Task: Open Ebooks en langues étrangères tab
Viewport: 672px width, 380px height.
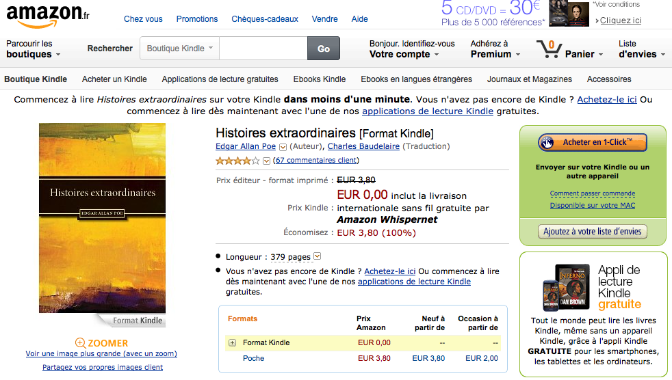Action: pyautogui.click(x=416, y=79)
